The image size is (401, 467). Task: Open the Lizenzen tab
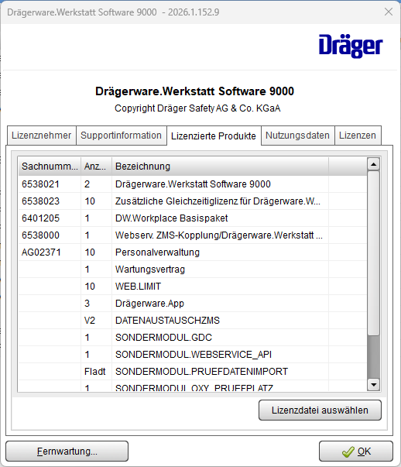pyautogui.click(x=358, y=136)
